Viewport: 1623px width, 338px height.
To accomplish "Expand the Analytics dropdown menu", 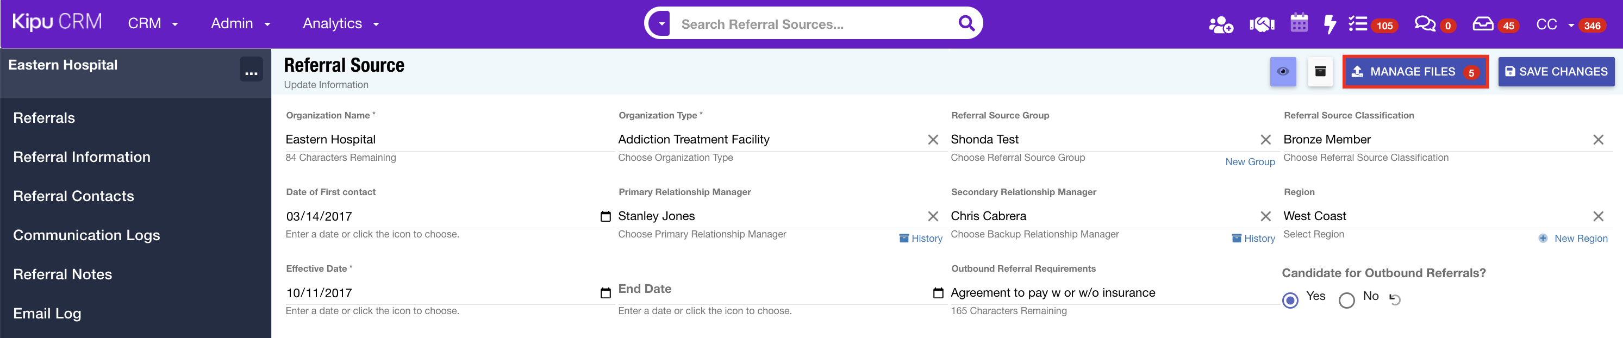I will pyautogui.click(x=340, y=24).
